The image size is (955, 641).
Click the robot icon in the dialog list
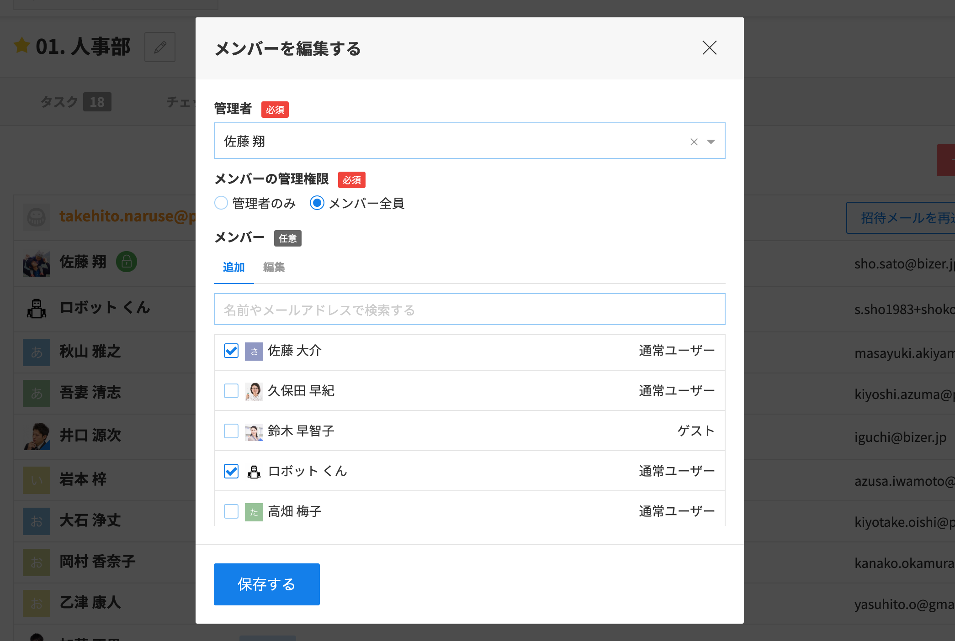point(254,472)
